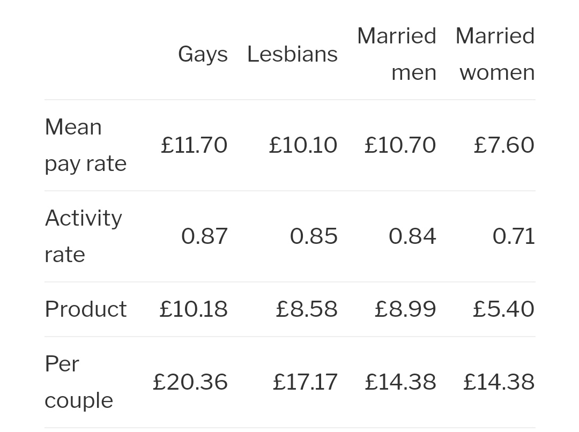
Task: Click the Product row label
Action: click(86, 309)
